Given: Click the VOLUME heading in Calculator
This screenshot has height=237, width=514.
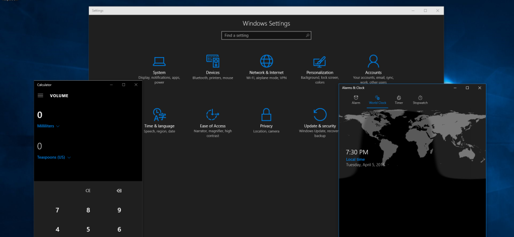Looking at the screenshot, I should (59, 96).
